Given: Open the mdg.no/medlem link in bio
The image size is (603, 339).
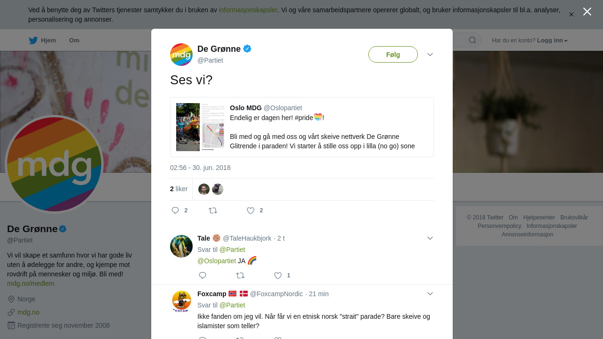Looking at the screenshot, I should click(31, 283).
